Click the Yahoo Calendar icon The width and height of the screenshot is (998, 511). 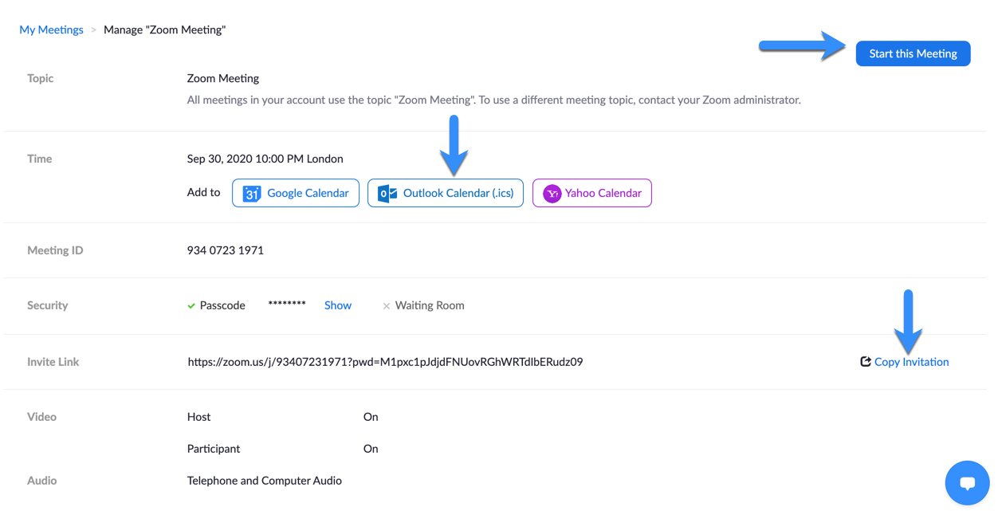click(x=552, y=192)
